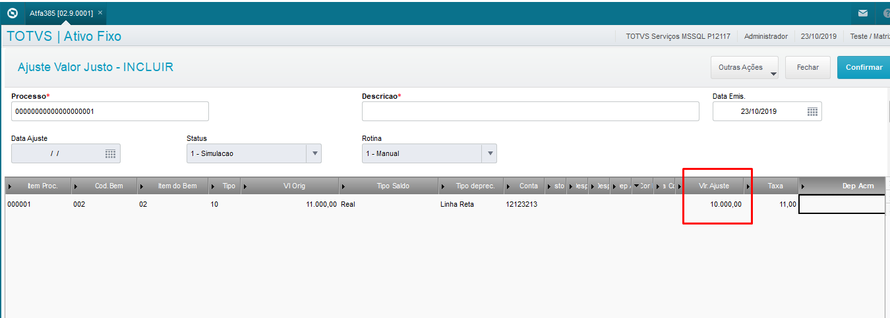Open the Outras Ações dropdown
This screenshot has width=890, height=318.
point(744,67)
